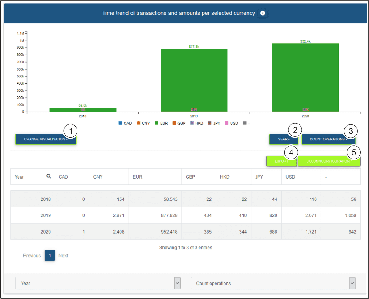This screenshot has width=369, height=299.
Task: Click the search magnifier in Year column
Action: coord(49,176)
